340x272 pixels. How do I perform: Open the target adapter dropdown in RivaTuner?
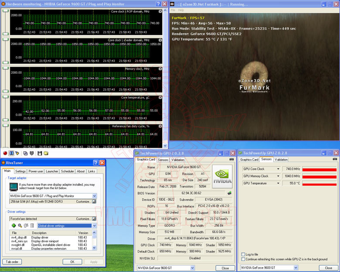pyautogui.click(x=94, y=196)
